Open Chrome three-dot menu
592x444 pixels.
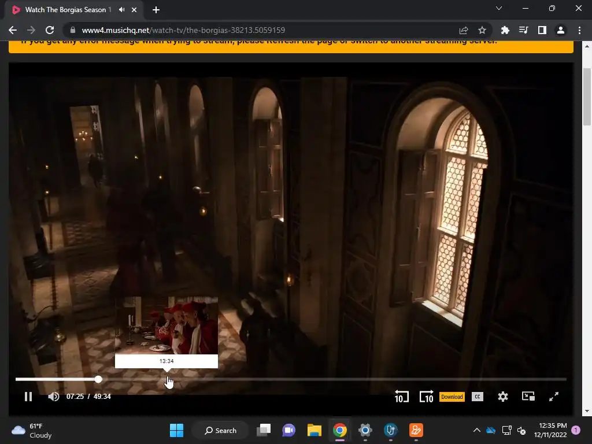point(579,30)
